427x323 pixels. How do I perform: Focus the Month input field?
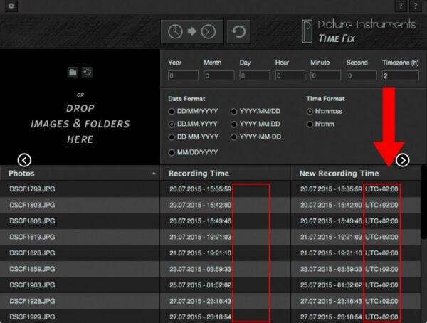tap(219, 75)
